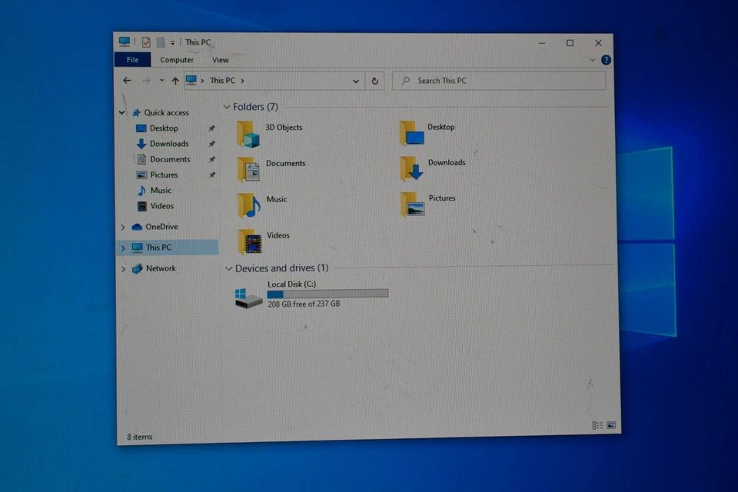Image resolution: width=738 pixels, height=492 pixels.
Task: Switch to large icons view layout icon
Action: pos(611,426)
